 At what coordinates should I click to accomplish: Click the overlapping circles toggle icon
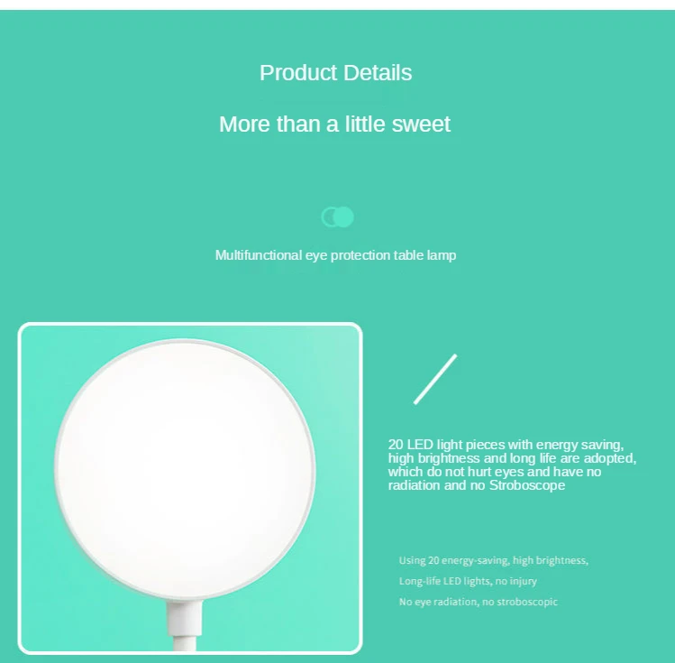tap(337, 216)
